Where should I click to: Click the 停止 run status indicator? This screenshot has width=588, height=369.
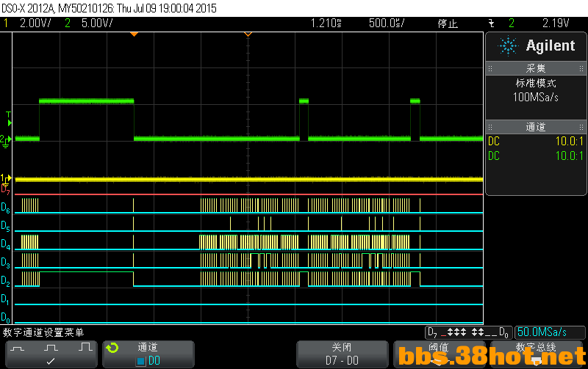tap(448, 23)
